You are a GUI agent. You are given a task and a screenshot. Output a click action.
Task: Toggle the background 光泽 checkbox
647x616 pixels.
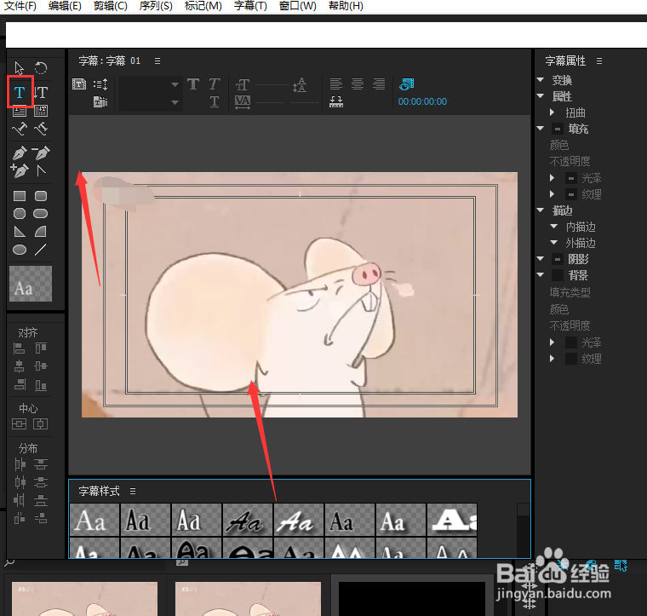pos(571,343)
